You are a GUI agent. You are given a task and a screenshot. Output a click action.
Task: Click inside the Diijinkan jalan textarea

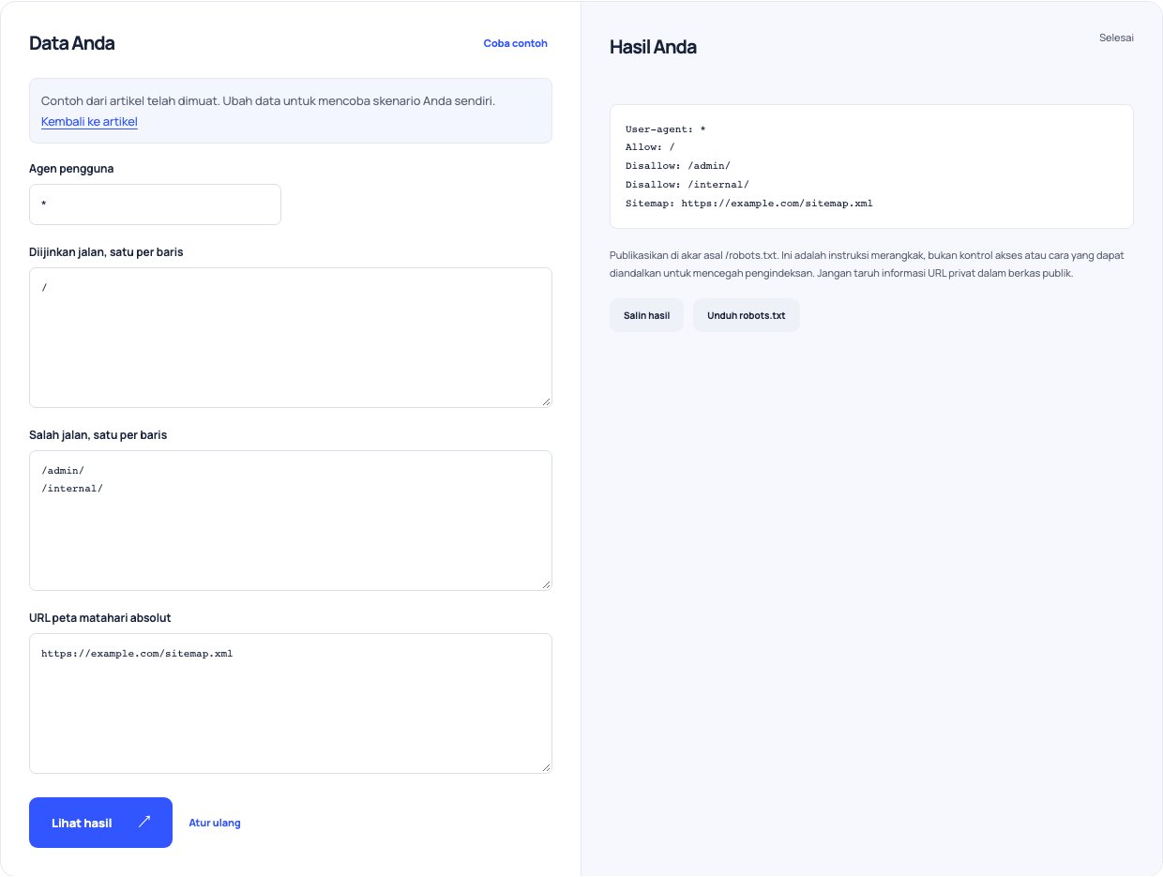click(x=291, y=338)
